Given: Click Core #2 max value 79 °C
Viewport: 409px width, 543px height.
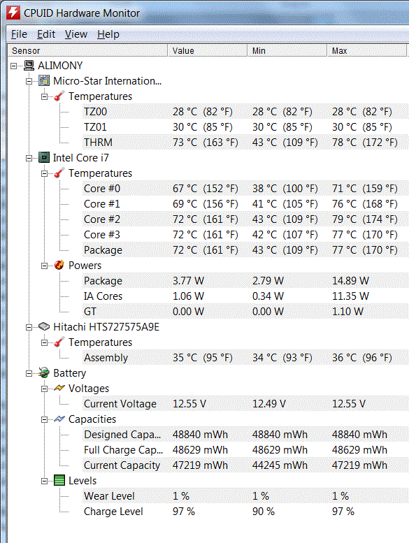Looking at the screenshot, I should (365, 219).
